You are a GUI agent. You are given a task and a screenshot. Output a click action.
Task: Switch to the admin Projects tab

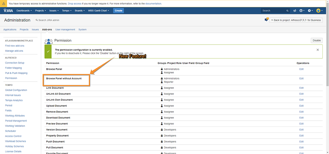pos(24,29)
